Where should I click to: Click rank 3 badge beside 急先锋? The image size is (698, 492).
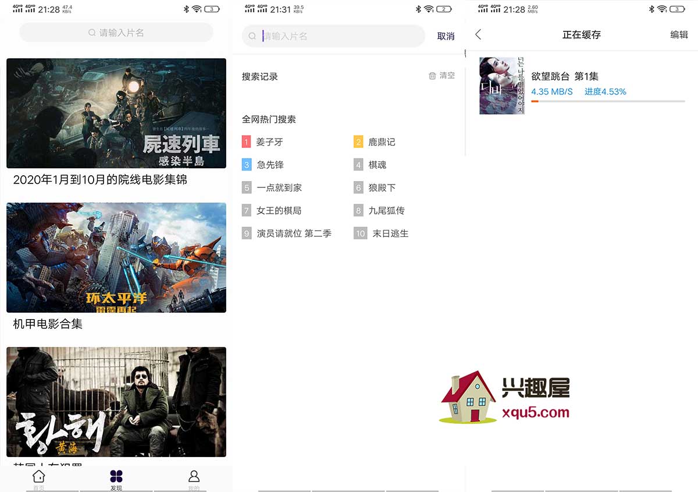click(247, 165)
